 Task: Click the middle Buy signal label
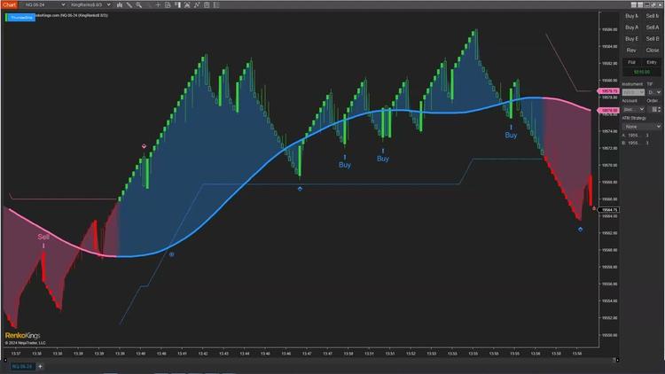coord(382,159)
